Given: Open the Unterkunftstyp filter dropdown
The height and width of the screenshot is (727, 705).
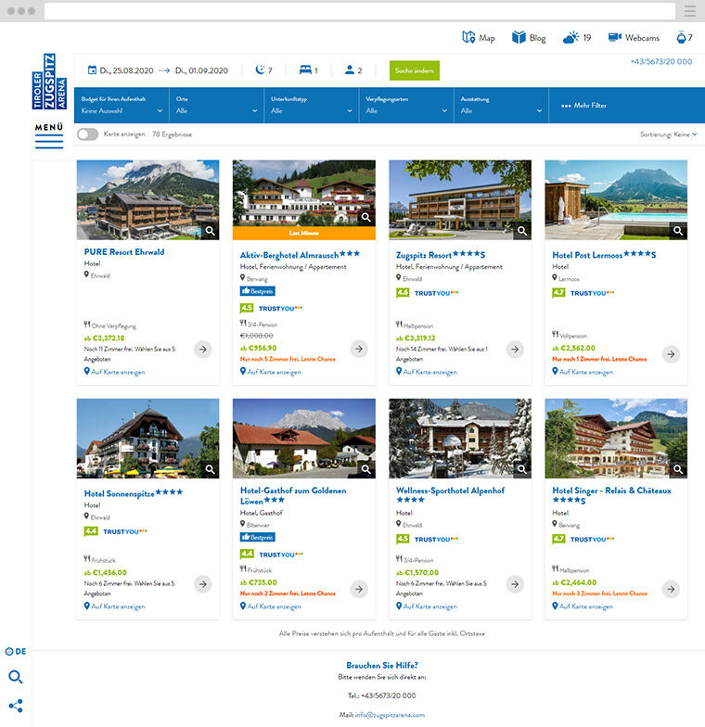Looking at the screenshot, I should 311,106.
